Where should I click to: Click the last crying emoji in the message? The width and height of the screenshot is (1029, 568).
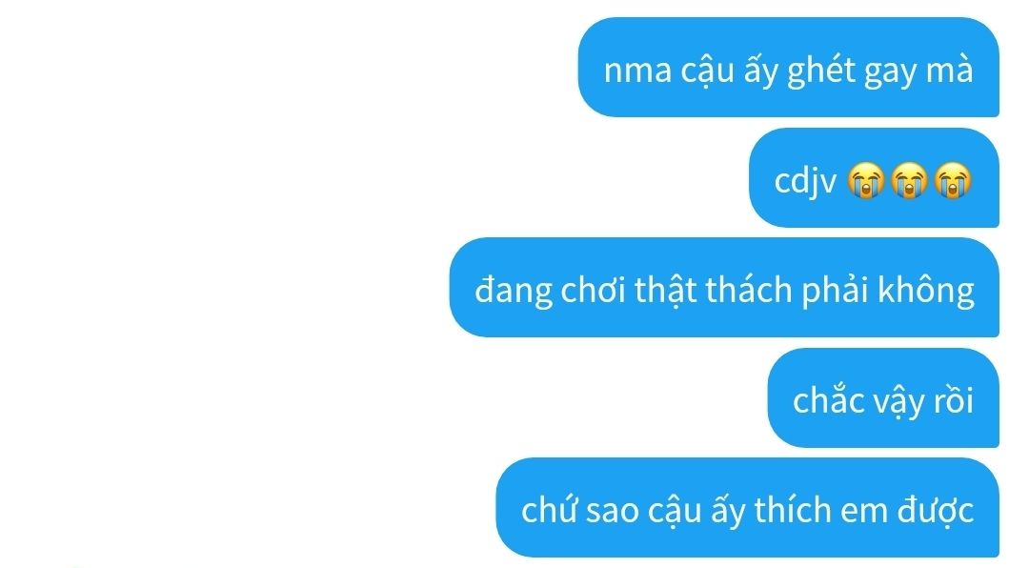click(953, 180)
